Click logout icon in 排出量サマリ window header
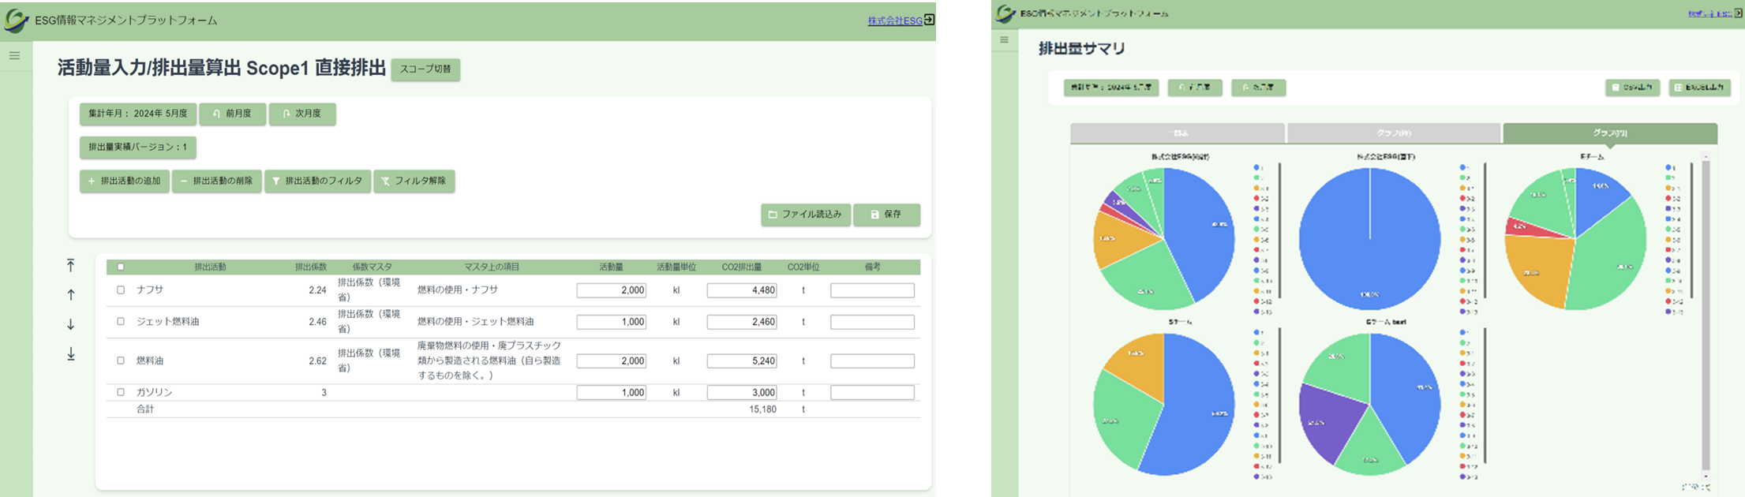 click(1738, 13)
